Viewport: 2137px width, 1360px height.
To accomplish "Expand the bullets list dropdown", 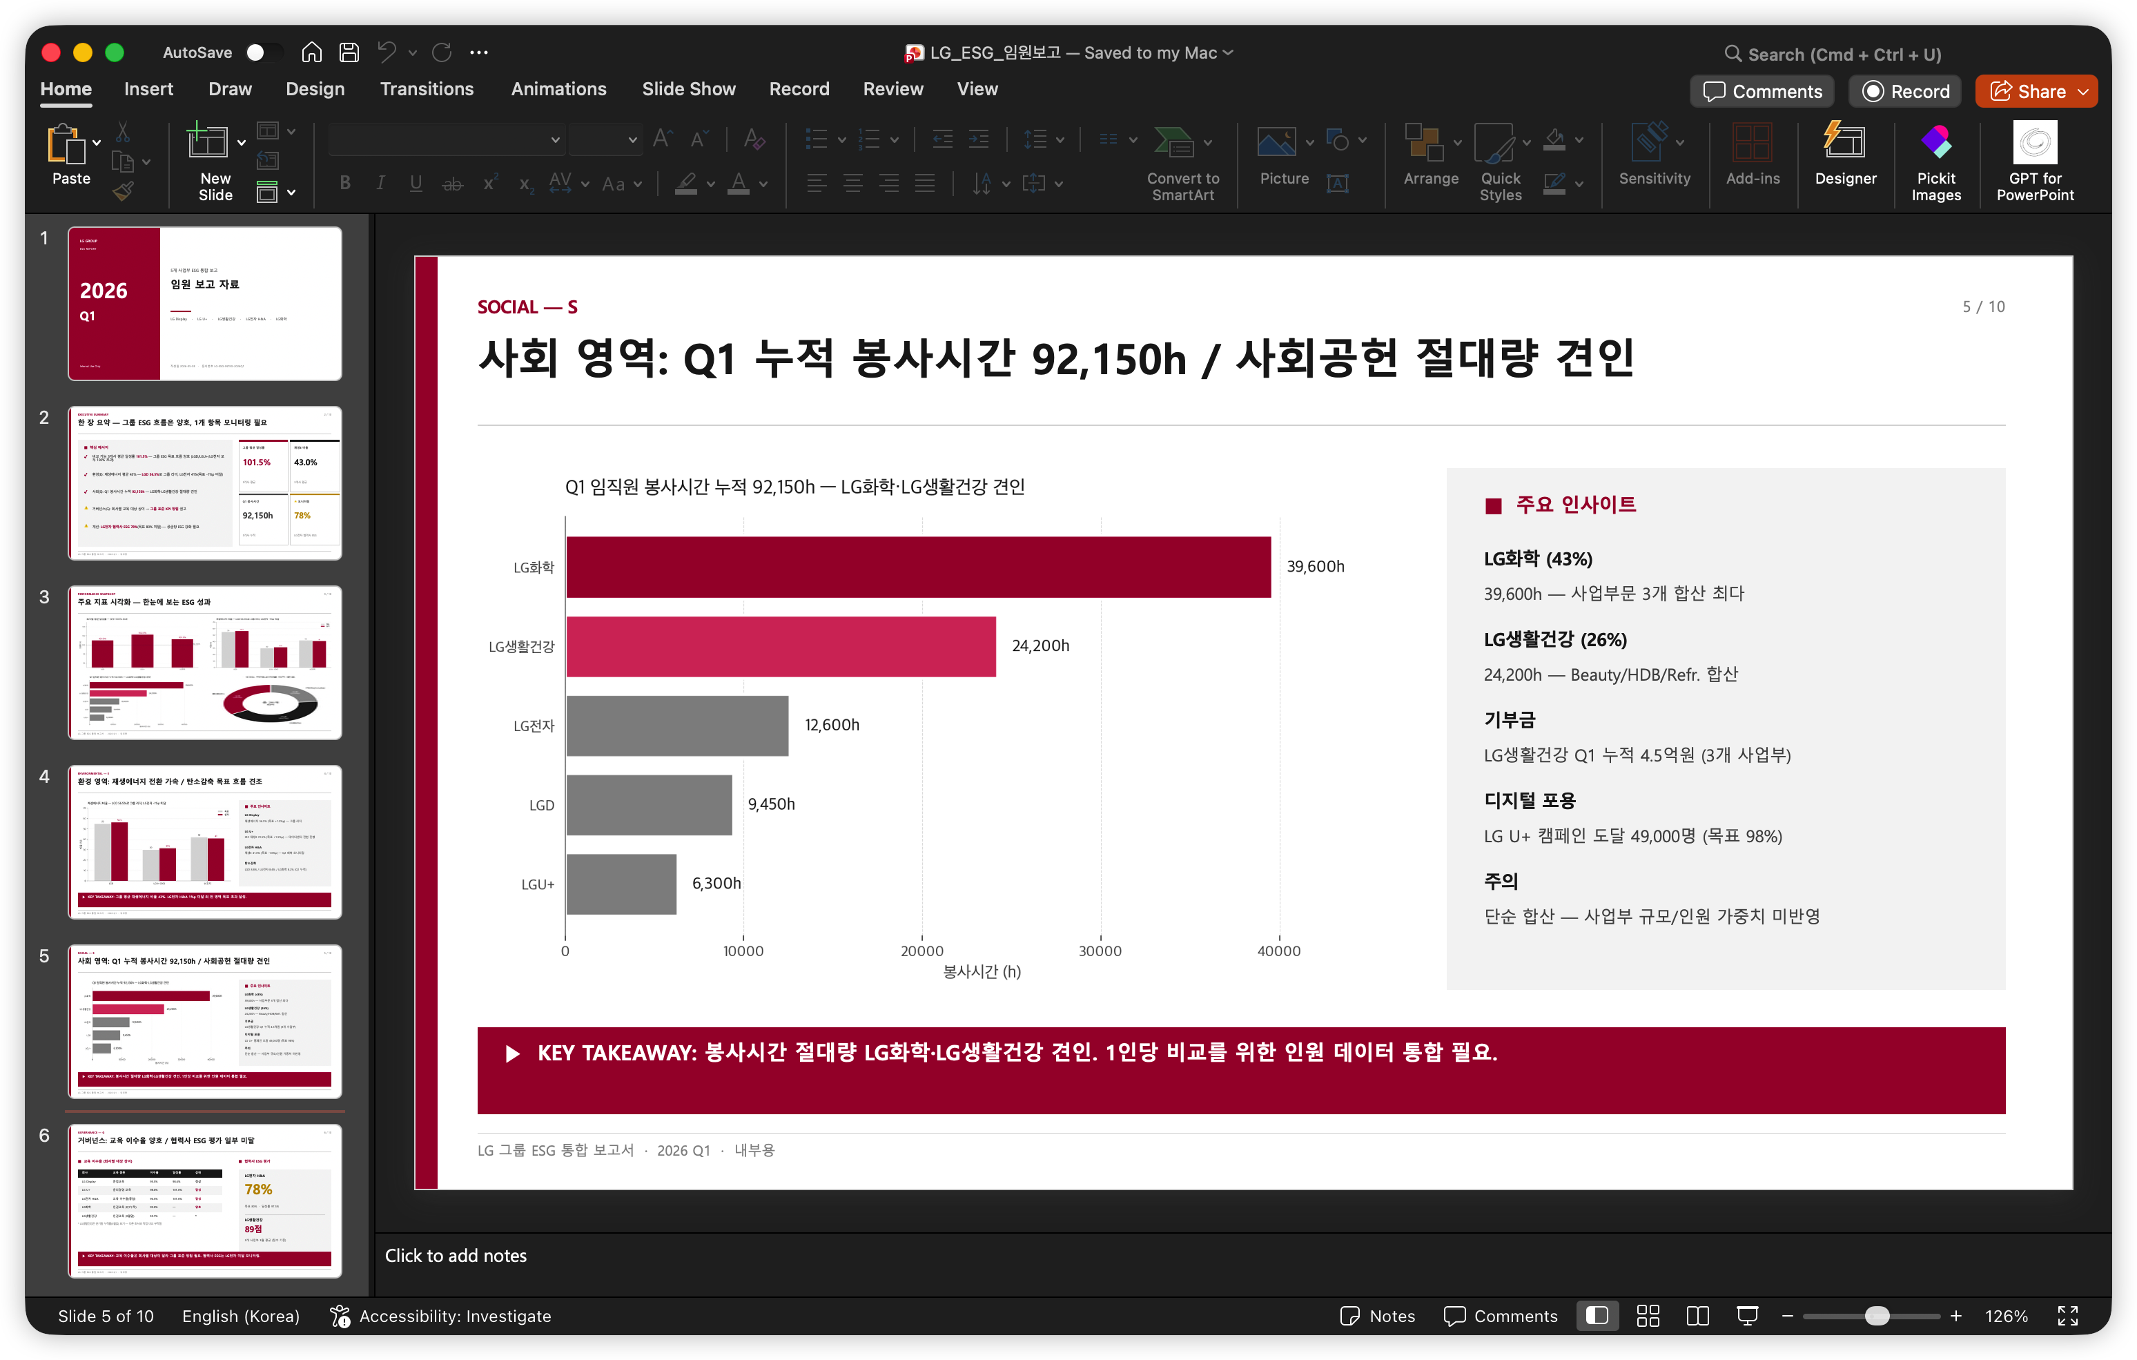I will [841, 139].
